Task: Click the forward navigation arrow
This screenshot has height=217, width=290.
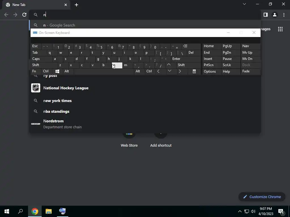Action: tap(15, 15)
